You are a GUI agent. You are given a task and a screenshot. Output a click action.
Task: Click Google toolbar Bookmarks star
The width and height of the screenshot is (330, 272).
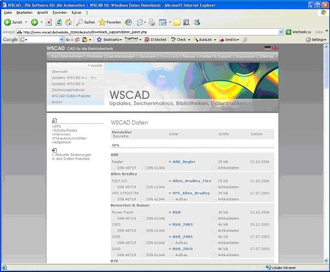99,40
